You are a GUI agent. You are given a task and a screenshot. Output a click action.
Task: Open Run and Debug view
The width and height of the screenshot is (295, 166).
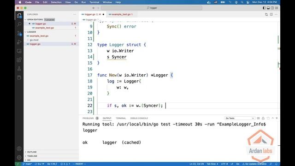[19, 42]
